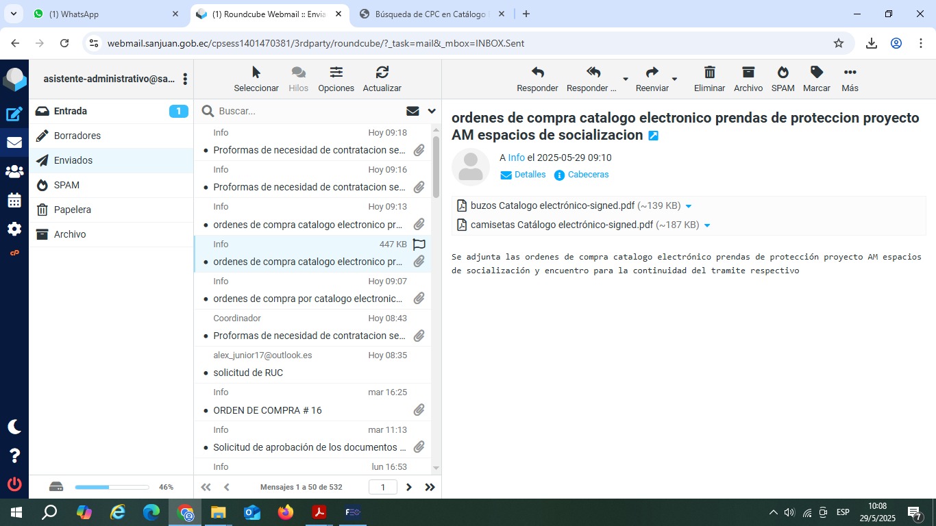The width and height of the screenshot is (936, 526).
Task: Toggle flag on selected Info message
Action: click(419, 245)
